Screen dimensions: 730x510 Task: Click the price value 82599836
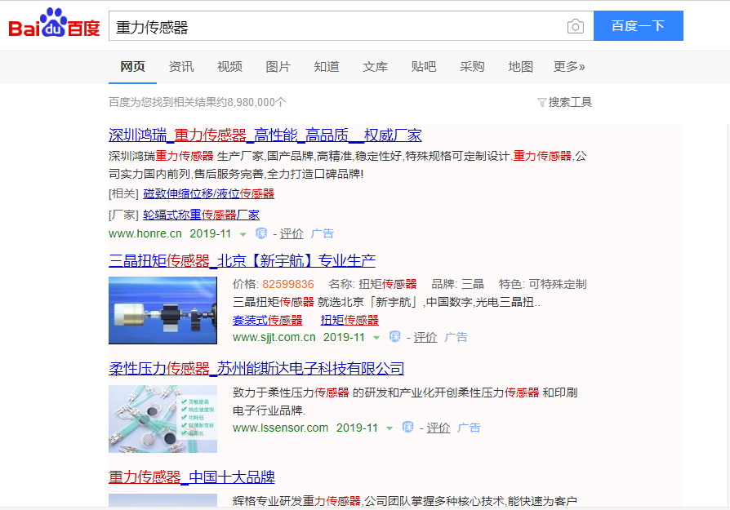287,284
